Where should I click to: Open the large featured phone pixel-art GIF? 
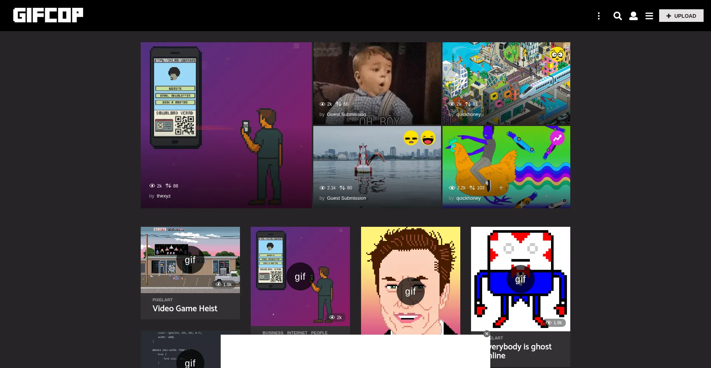[226, 125]
